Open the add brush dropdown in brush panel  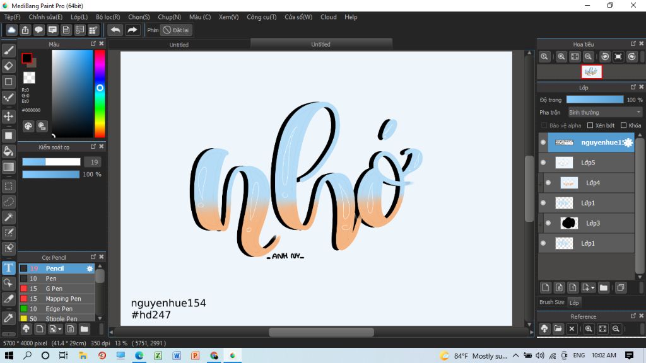(60, 329)
